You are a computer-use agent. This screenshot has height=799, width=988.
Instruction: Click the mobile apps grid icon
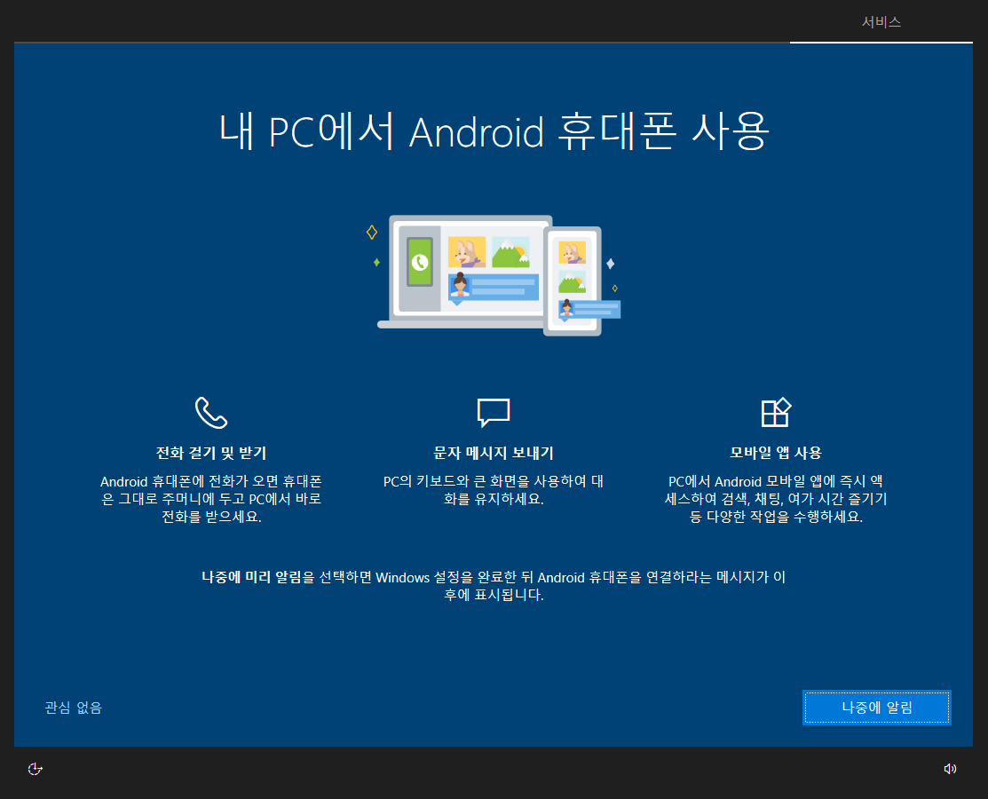(776, 413)
